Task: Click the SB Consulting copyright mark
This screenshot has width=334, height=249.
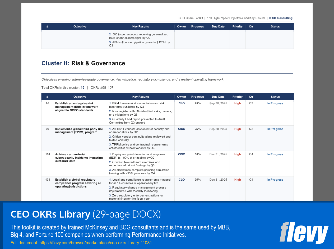Action: [281, 18]
